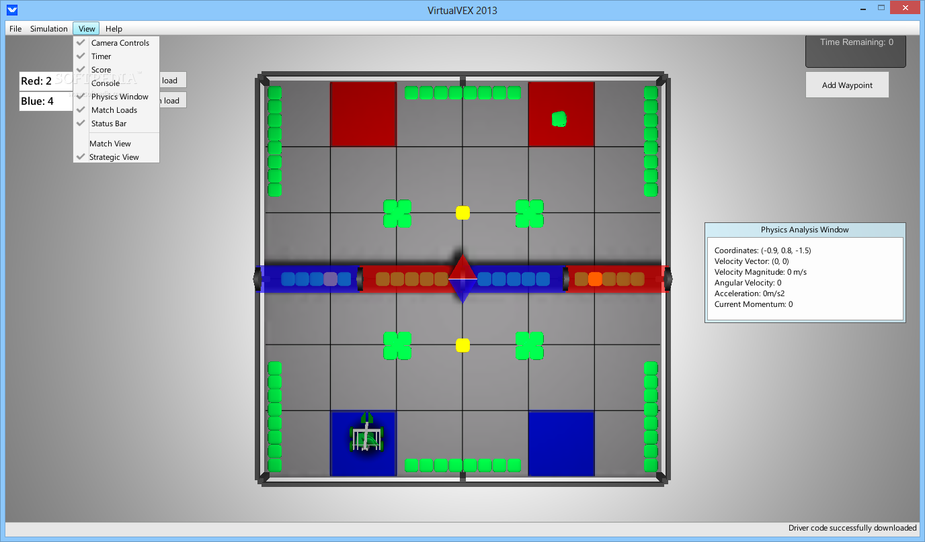Screen dimensions: 925x542
Task: Click the upper yellow center ball
Action: click(462, 213)
